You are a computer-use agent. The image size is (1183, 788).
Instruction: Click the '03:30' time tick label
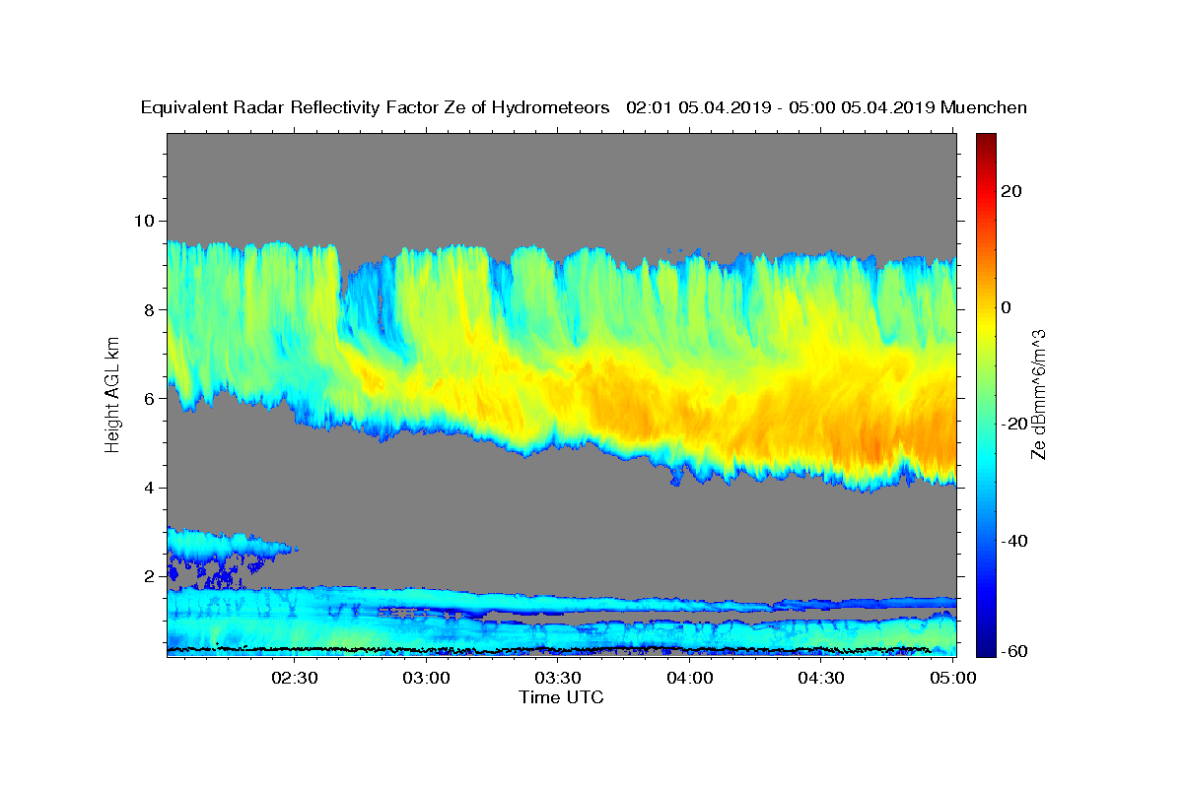click(x=558, y=678)
